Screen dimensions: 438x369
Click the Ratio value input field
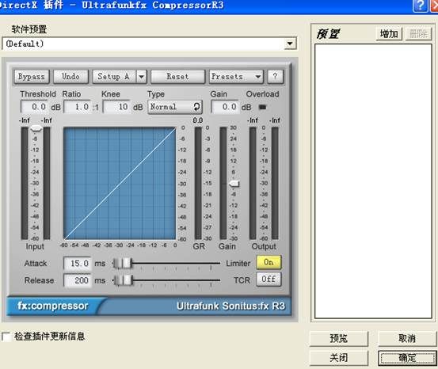click(x=78, y=107)
